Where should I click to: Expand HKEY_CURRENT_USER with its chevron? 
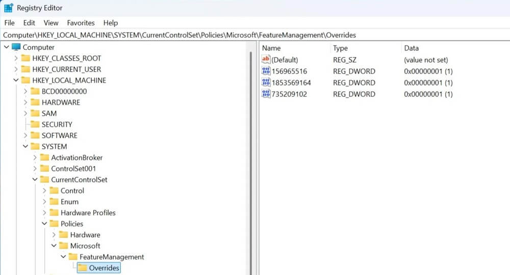click(x=16, y=69)
